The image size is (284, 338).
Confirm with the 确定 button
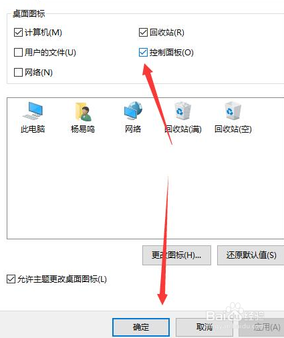(141, 327)
